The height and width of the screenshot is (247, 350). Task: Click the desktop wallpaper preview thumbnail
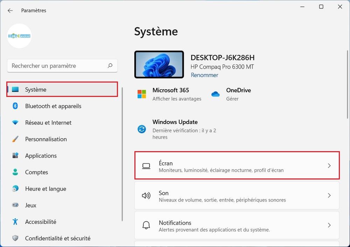pos(159,64)
